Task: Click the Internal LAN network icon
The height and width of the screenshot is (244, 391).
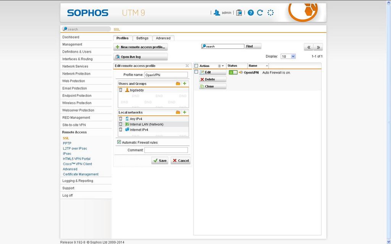Action: [127, 124]
